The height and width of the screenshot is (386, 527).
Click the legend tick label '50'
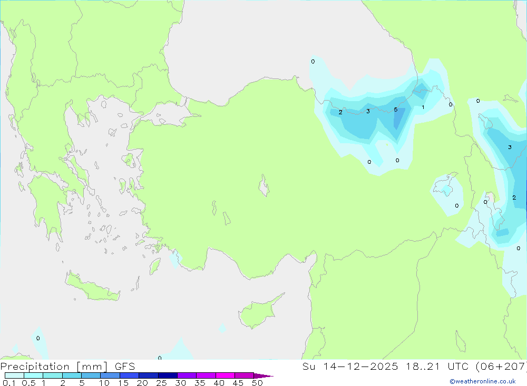click(258, 383)
